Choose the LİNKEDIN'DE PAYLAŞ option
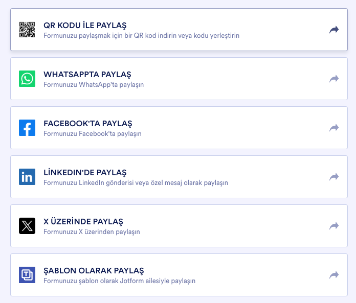Image resolution: width=356 pixels, height=303 pixels. 85,172
